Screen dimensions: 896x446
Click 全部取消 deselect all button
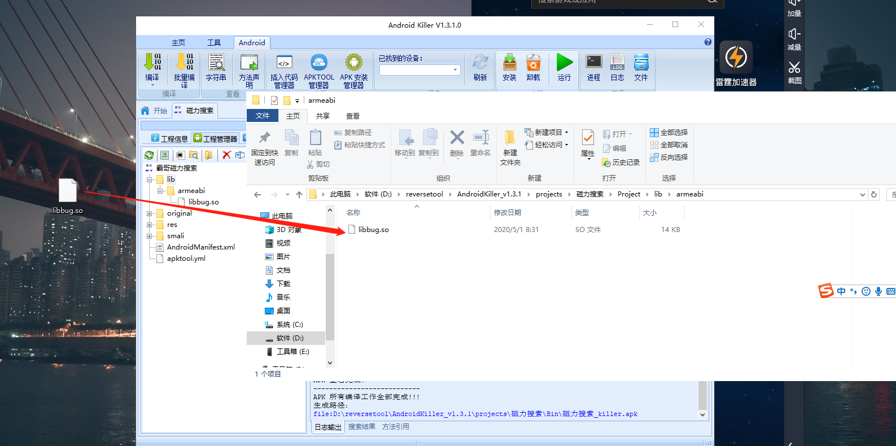coord(669,145)
